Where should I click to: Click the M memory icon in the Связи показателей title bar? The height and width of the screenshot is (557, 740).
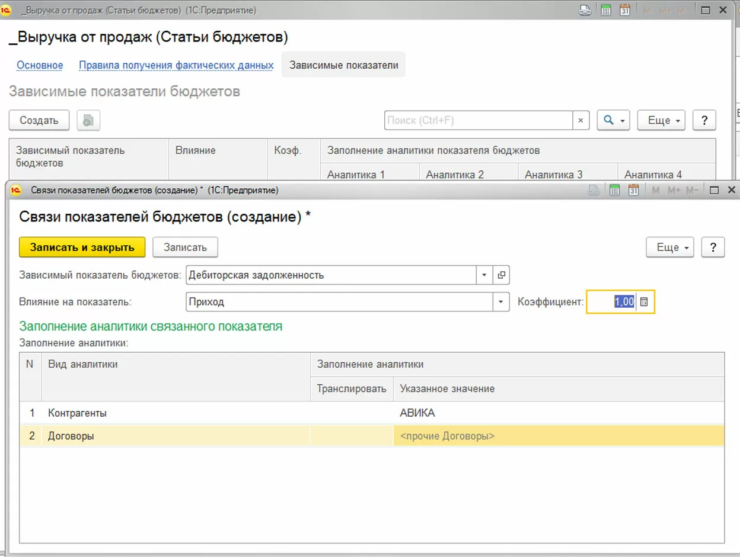[x=656, y=190]
